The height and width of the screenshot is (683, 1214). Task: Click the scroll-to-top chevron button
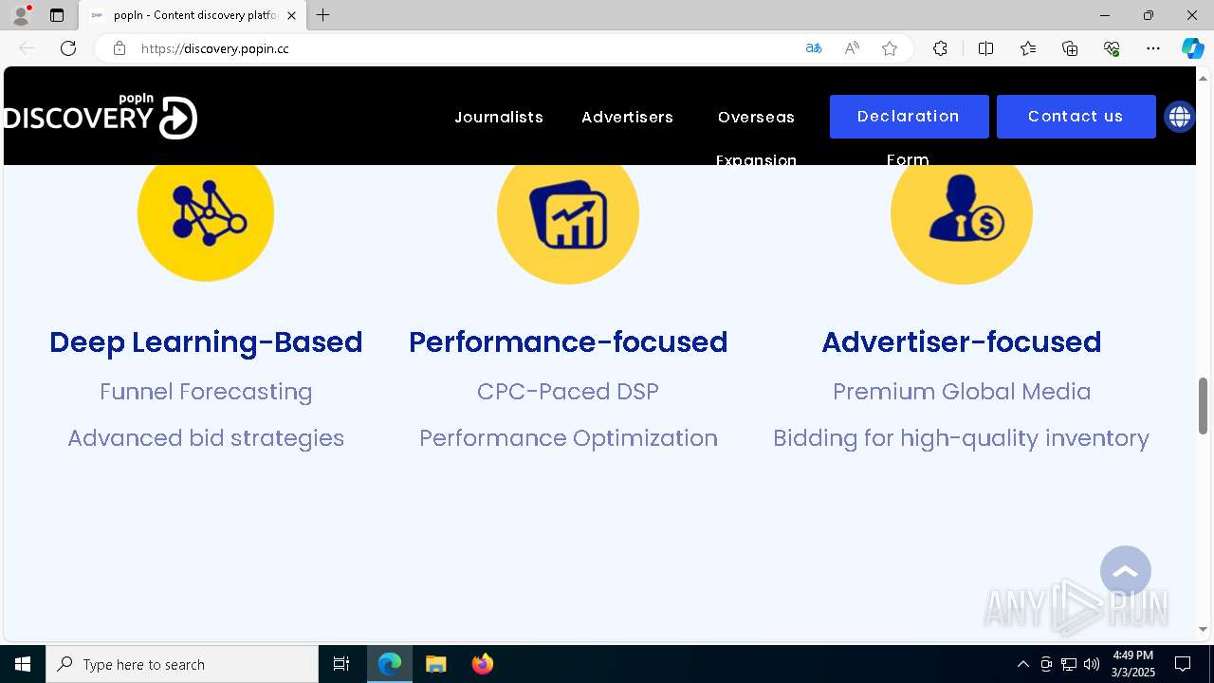[1126, 571]
